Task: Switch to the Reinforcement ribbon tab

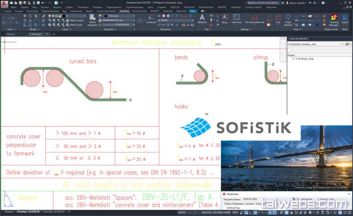Action: (139, 11)
